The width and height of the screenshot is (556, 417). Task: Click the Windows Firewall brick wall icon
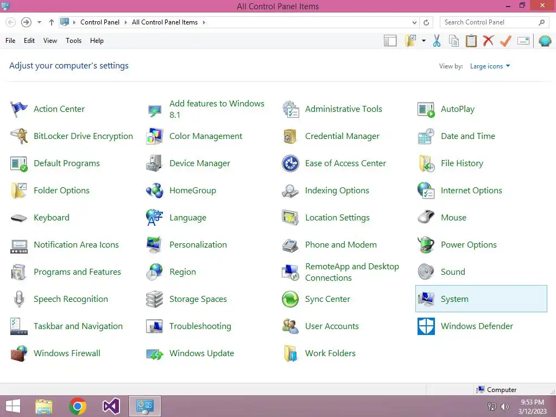pyautogui.click(x=19, y=353)
